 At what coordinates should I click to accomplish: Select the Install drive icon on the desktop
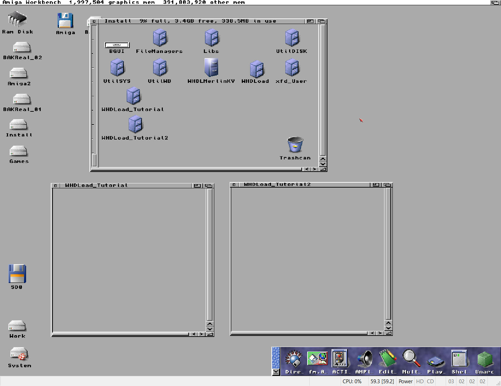tap(18, 125)
